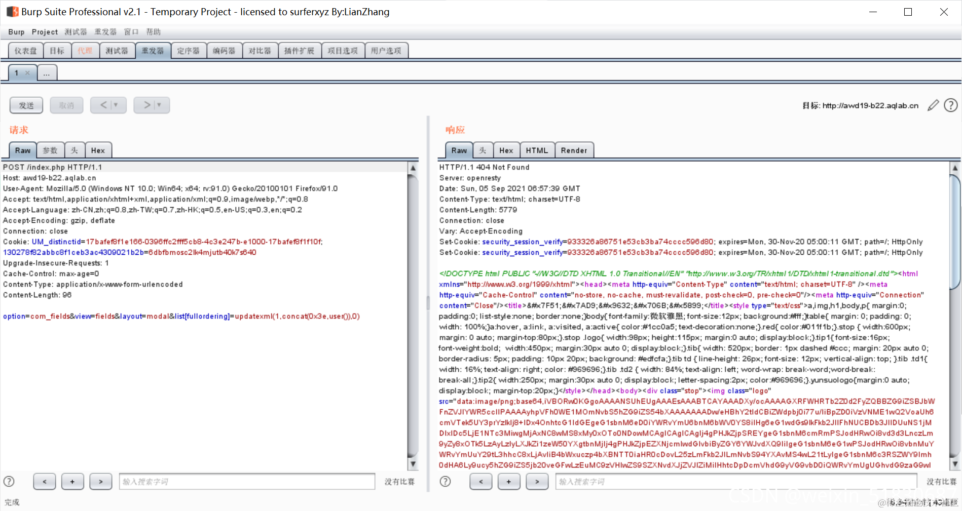Select the response 头 headers tab
The width and height of the screenshot is (962, 511).
coord(483,150)
